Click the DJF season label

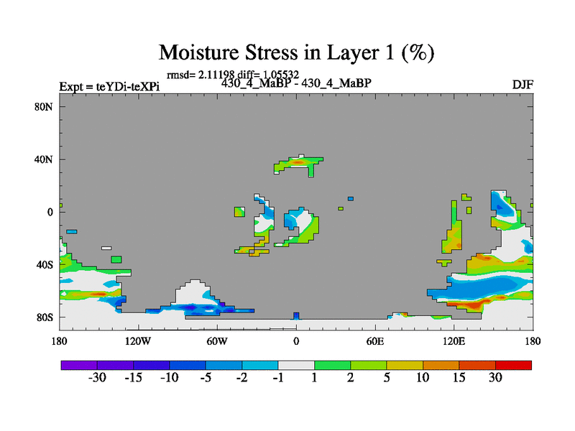tap(522, 85)
